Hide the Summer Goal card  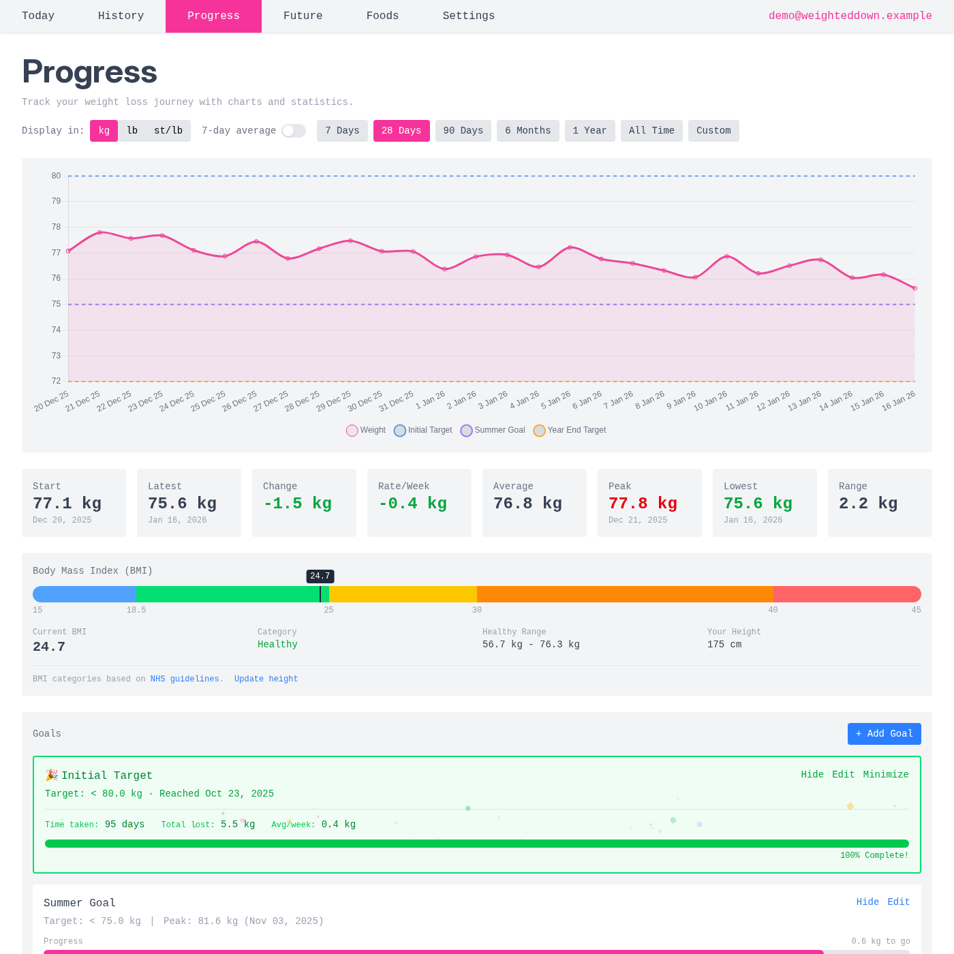click(x=867, y=902)
